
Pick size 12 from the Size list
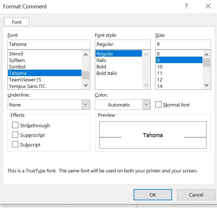160,80
